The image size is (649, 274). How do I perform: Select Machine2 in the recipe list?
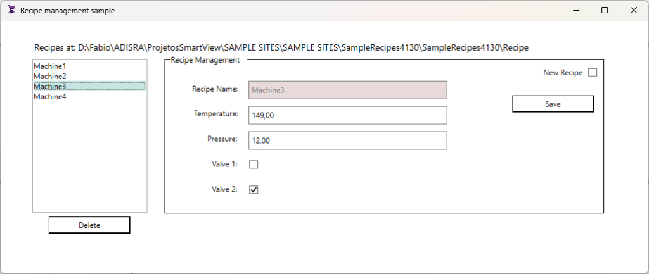pos(50,76)
